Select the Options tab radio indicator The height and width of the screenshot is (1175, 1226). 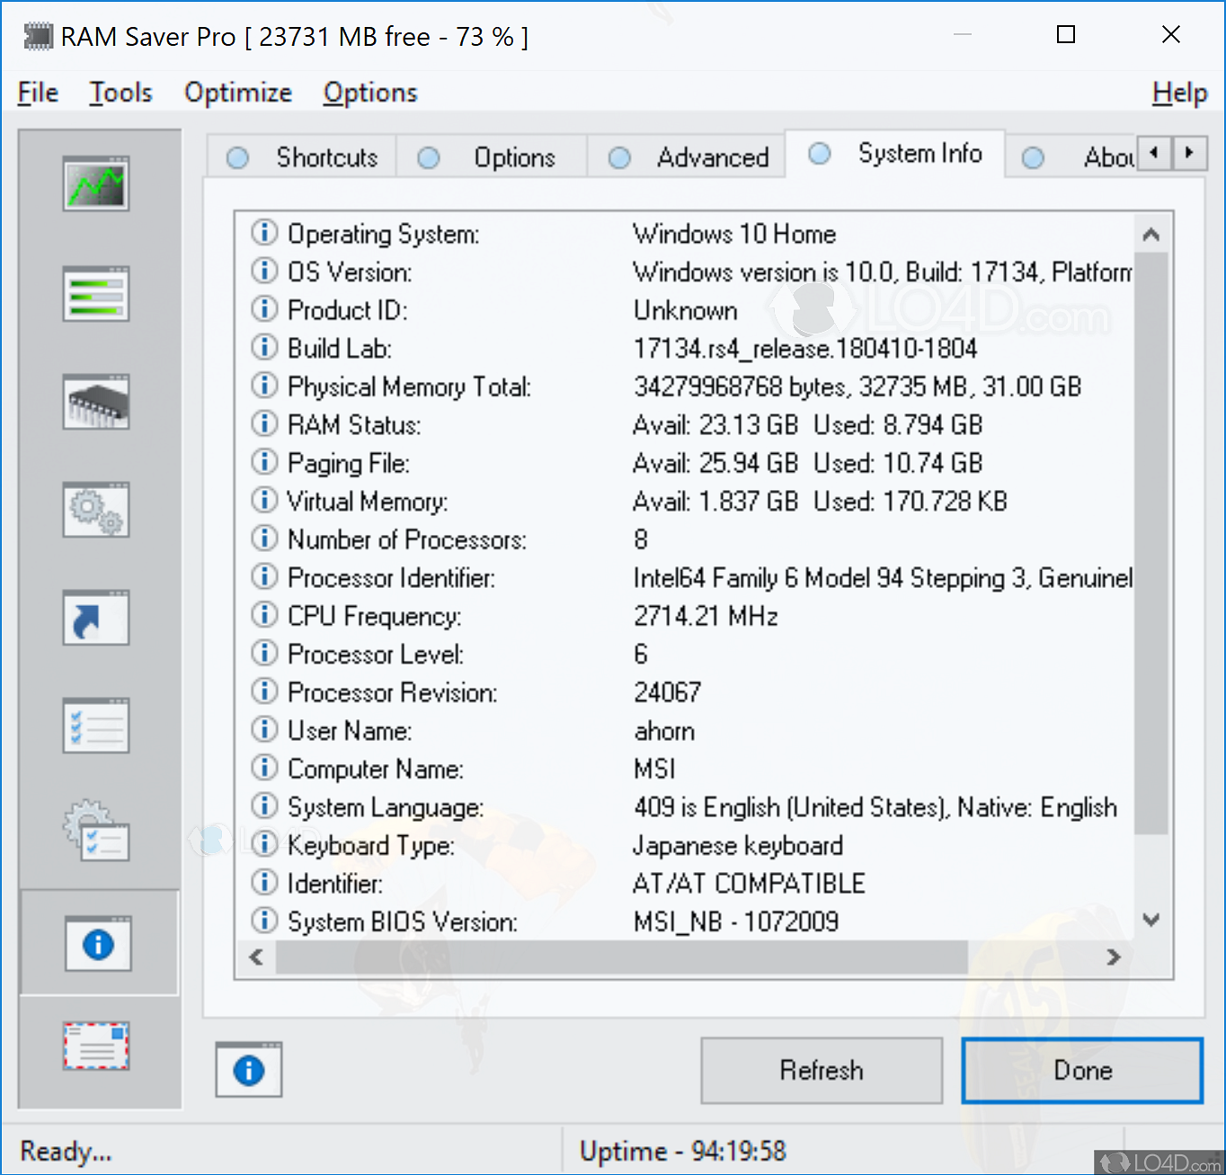click(429, 157)
